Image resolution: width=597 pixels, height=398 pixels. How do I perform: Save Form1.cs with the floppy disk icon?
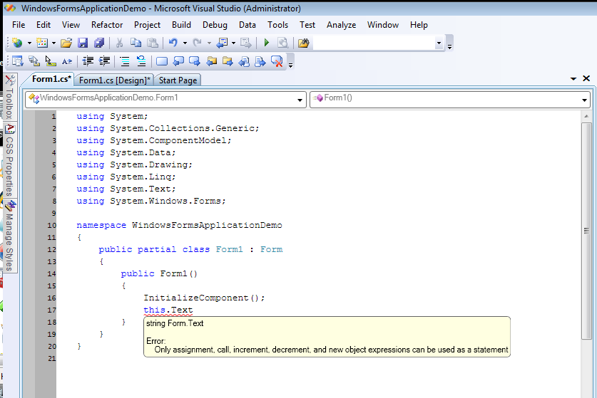[x=83, y=43]
